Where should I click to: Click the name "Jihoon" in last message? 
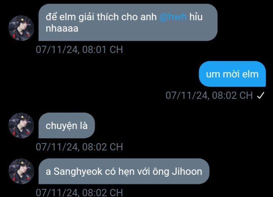coord(187,171)
